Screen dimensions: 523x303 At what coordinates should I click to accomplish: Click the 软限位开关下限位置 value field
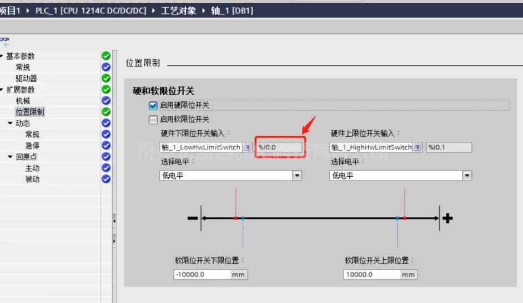click(201, 275)
